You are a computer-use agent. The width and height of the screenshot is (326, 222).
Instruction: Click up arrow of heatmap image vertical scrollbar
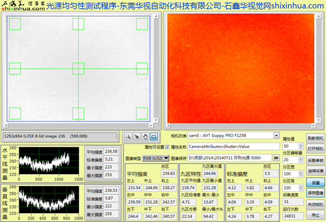[x=319, y=16]
